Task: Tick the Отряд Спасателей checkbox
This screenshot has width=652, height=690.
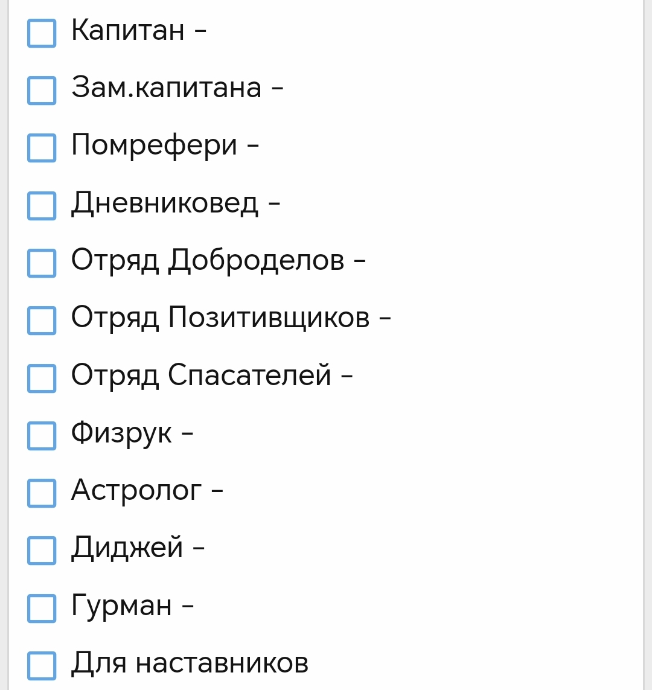Action: [x=42, y=379]
